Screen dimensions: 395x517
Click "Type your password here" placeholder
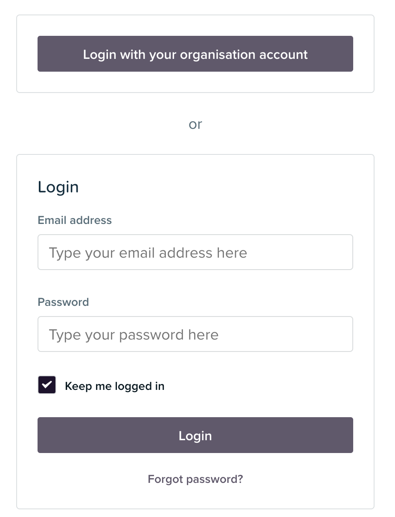[x=134, y=335]
